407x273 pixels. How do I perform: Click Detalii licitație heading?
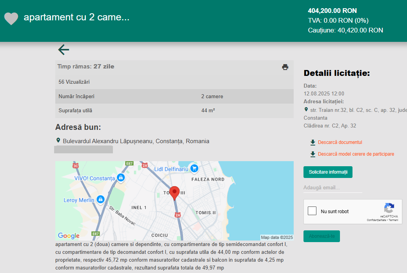click(x=337, y=73)
